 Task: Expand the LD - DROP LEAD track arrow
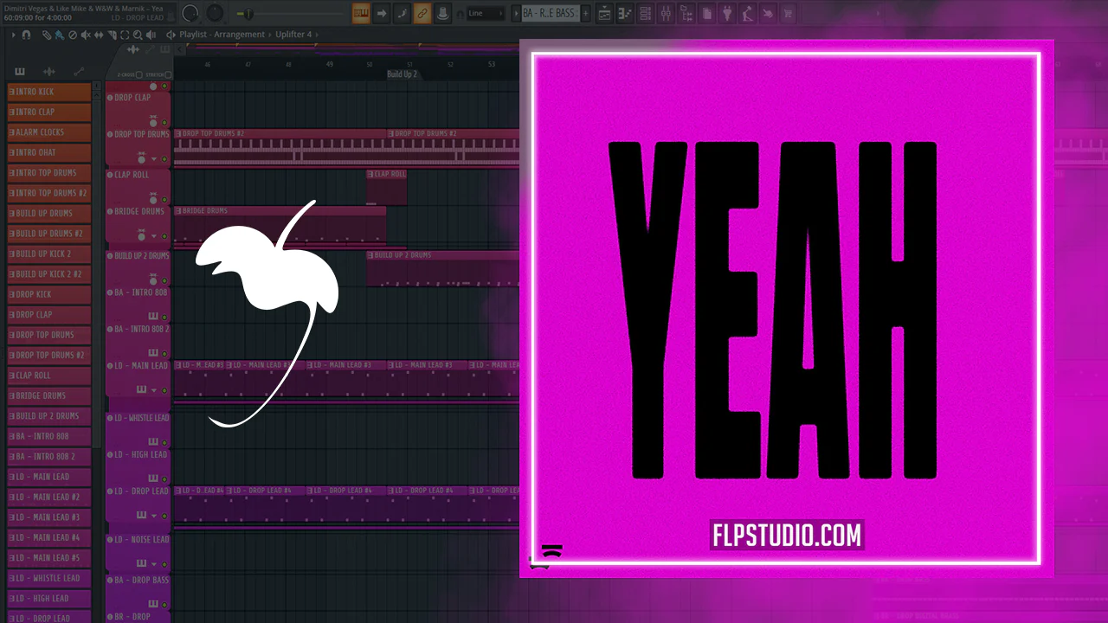[x=154, y=516]
